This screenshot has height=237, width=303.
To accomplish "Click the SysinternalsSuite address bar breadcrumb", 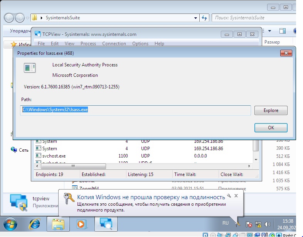I will tap(63, 18).
